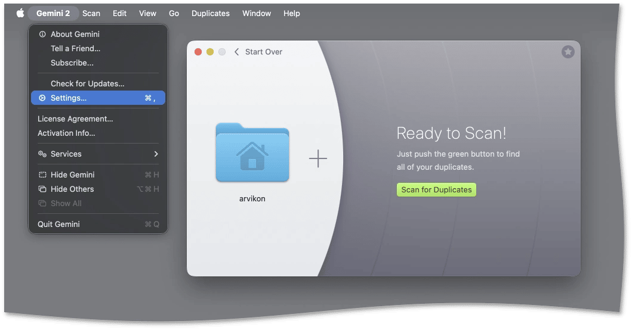The height and width of the screenshot is (330, 632).
Task: Click the Start Over back chevron
Action: (x=237, y=52)
